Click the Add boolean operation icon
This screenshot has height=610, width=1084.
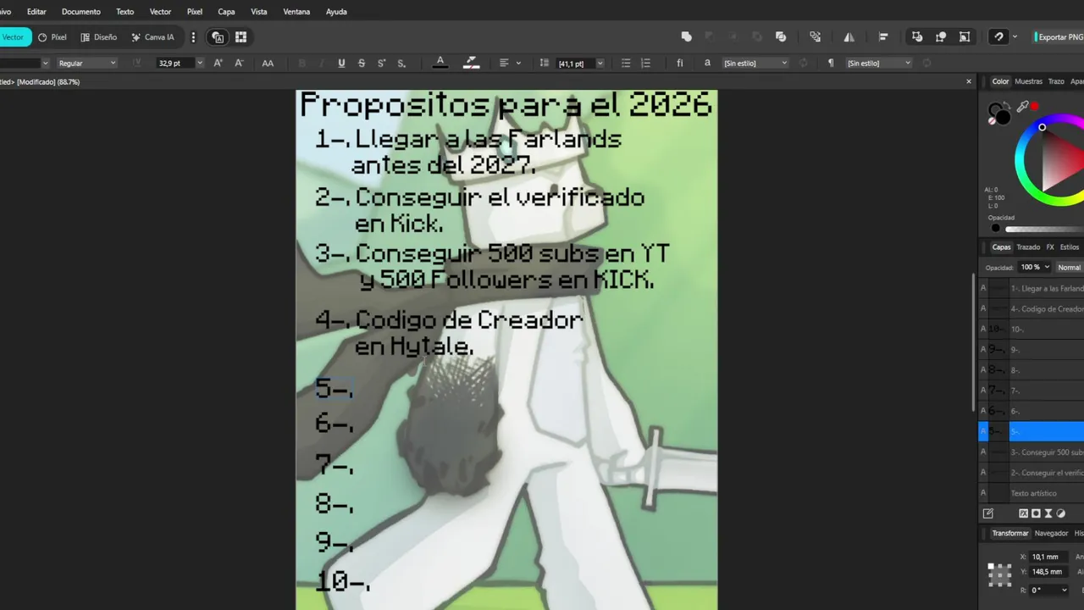click(687, 37)
